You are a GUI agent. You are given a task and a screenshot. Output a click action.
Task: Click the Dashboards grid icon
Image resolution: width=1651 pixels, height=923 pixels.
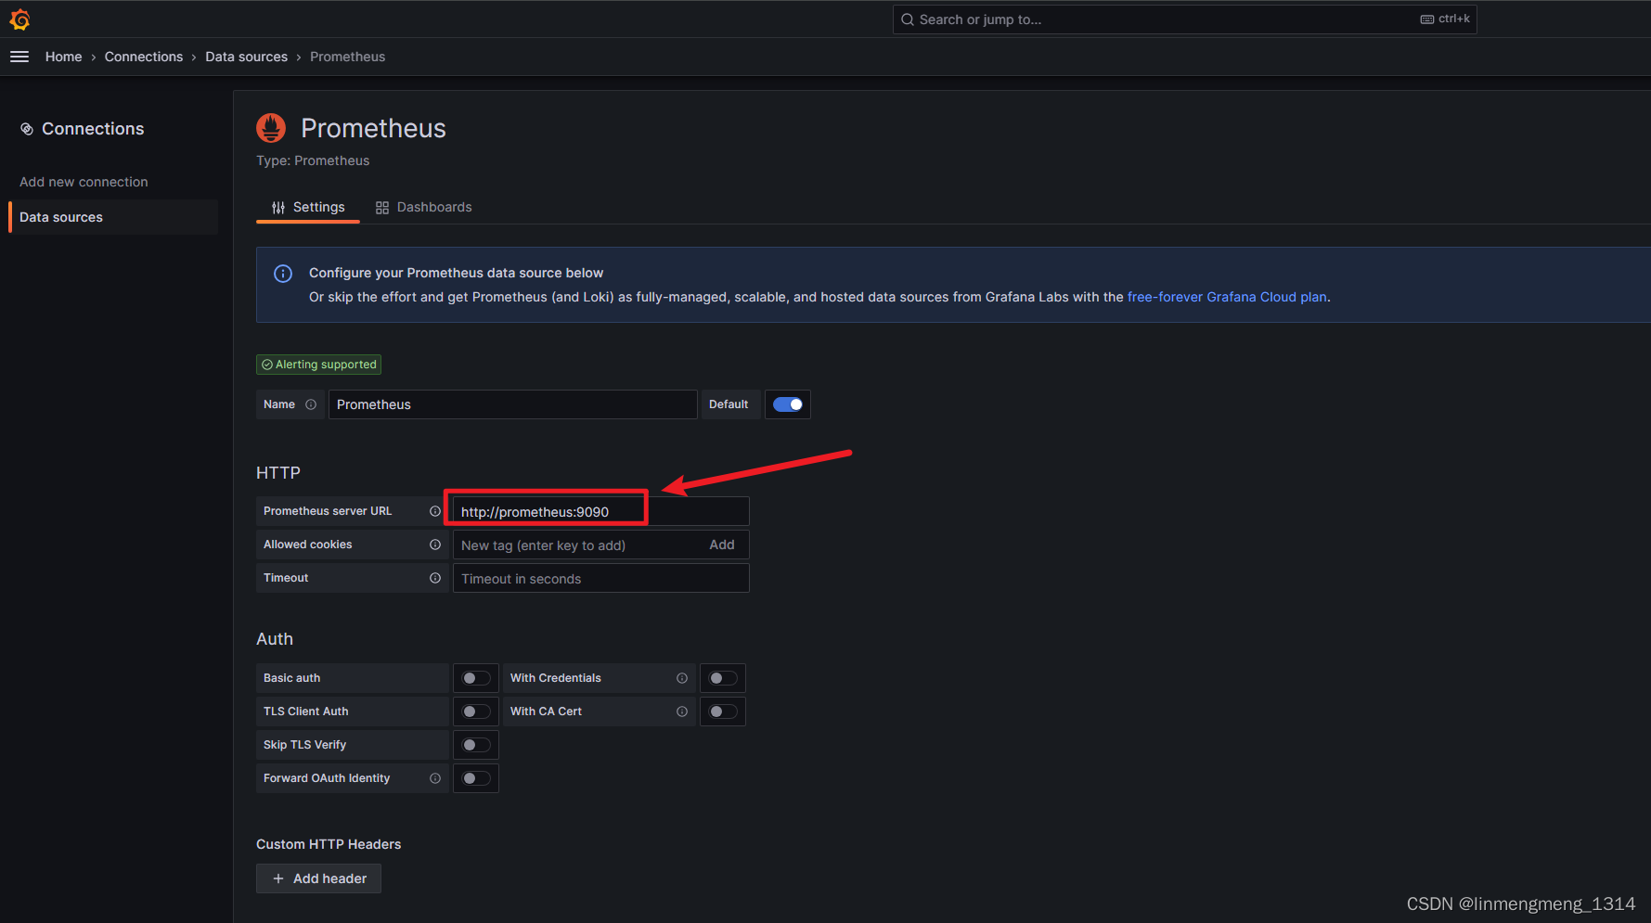pos(382,208)
